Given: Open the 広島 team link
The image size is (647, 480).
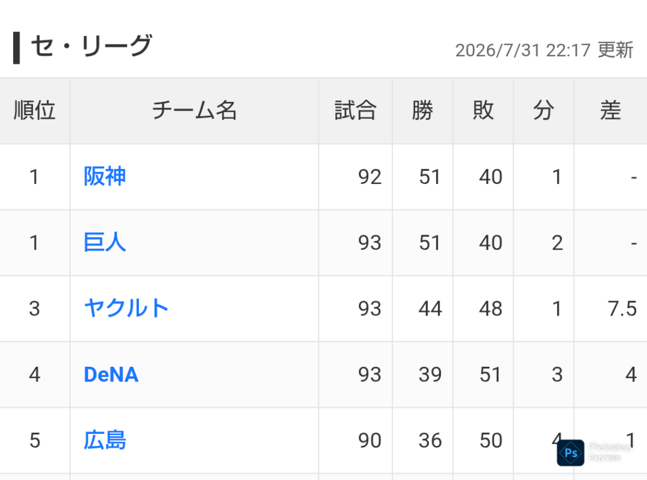Looking at the screenshot, I should [105, 440].
